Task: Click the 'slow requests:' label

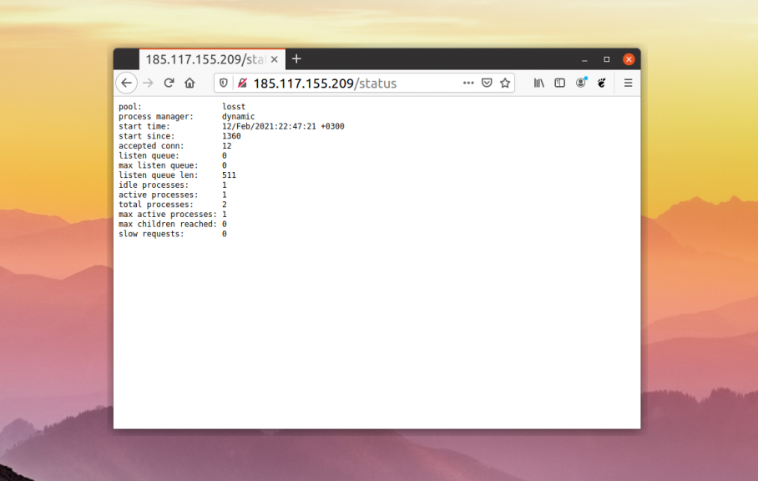Action: [151, 234]
